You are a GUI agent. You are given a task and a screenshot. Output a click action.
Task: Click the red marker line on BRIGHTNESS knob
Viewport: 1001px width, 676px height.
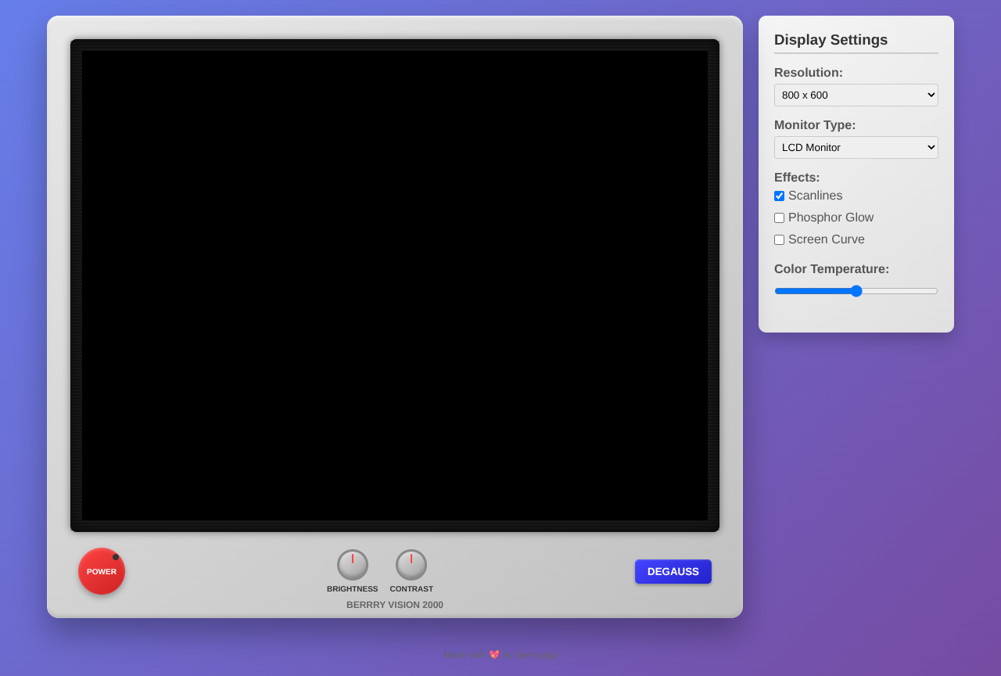point(352,557)
